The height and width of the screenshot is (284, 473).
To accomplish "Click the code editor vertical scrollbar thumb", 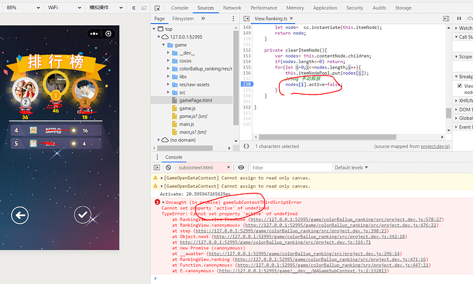I will 448,113.
